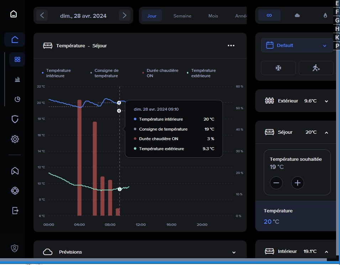Decrease desired temperature with minus button
340x265 pixels.
pos(276,183)
